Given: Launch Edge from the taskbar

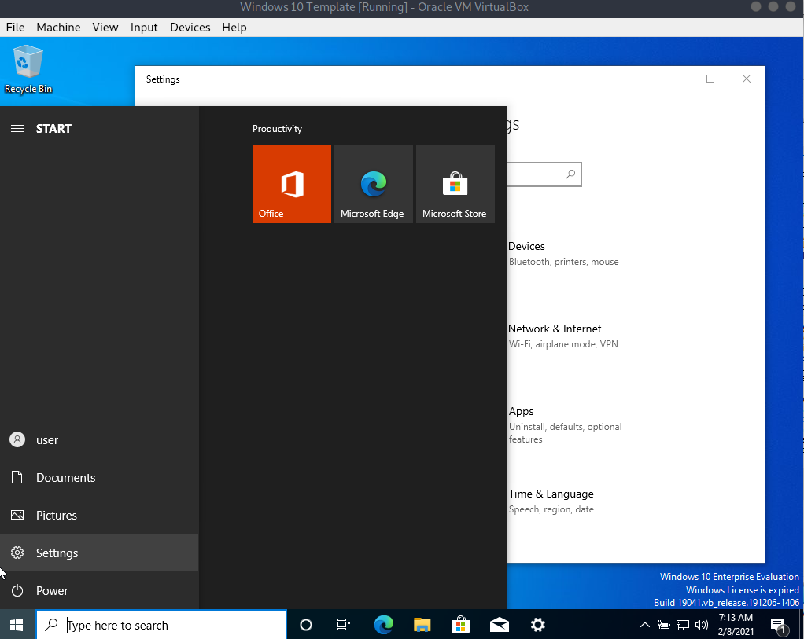Looking at the screenshot, I should 384,625.
